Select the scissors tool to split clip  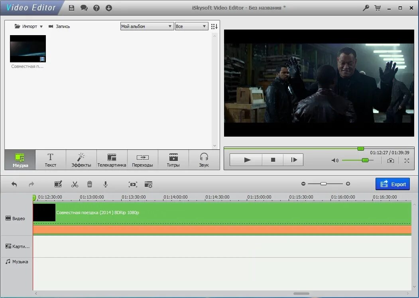(x=74, y=184)
